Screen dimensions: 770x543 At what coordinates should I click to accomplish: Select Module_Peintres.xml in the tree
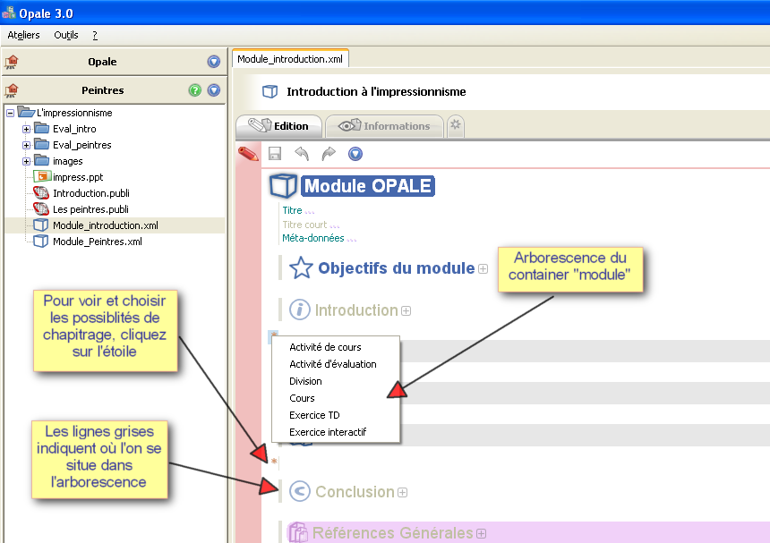click(x=98, y=242)
